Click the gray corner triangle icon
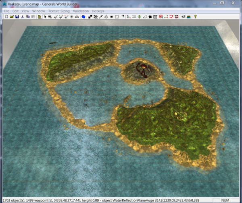Viewport: 242px width, 203px height. 123,17
